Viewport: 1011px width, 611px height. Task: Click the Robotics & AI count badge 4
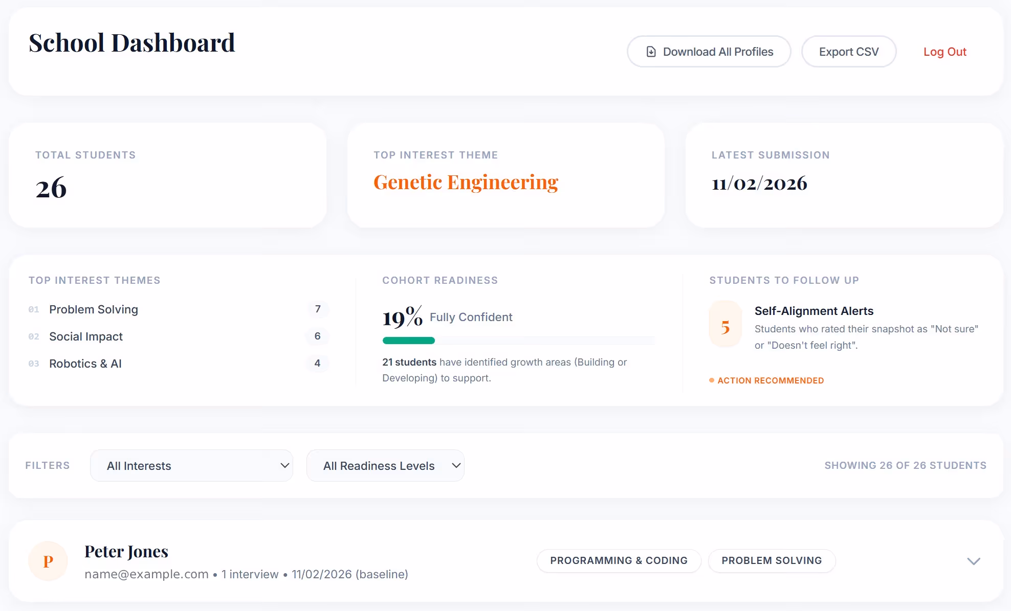coord(318,363)
